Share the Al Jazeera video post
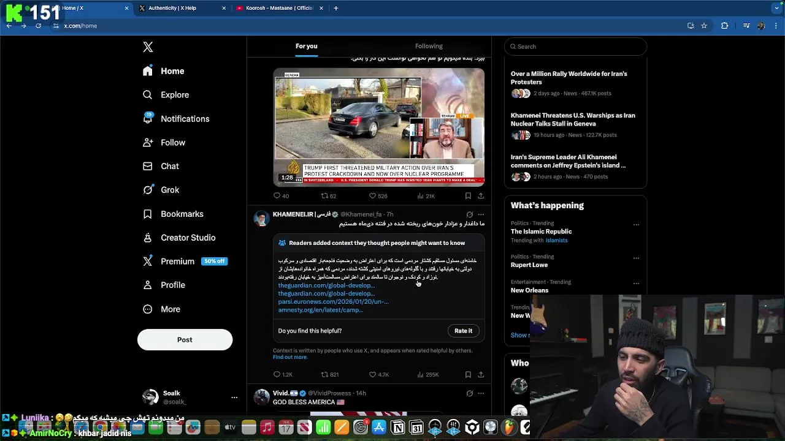Image resolution: width=785 pixels, height=441 pixels. [x=481, y=196]
